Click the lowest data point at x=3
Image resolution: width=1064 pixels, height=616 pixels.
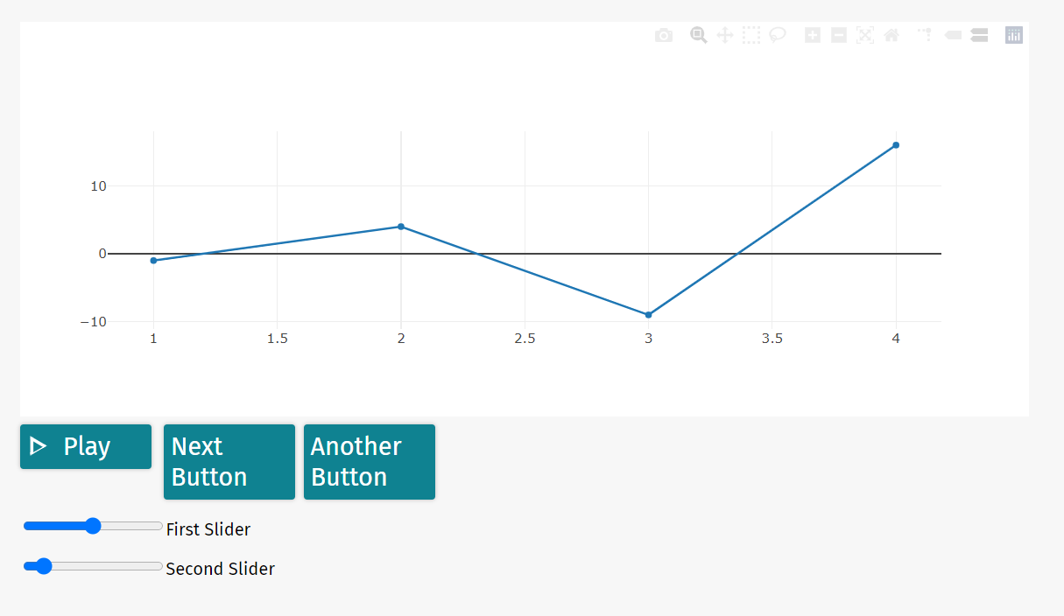click(x=648, y=315)
